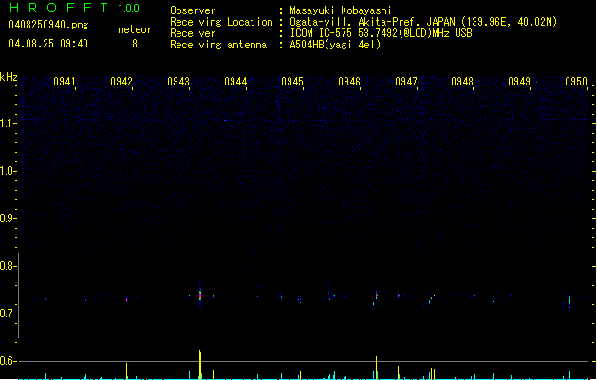This screenshot has width=597, height=380.
Task: Click the 0.7 kHz axis label
Action: tap(9, 313)
